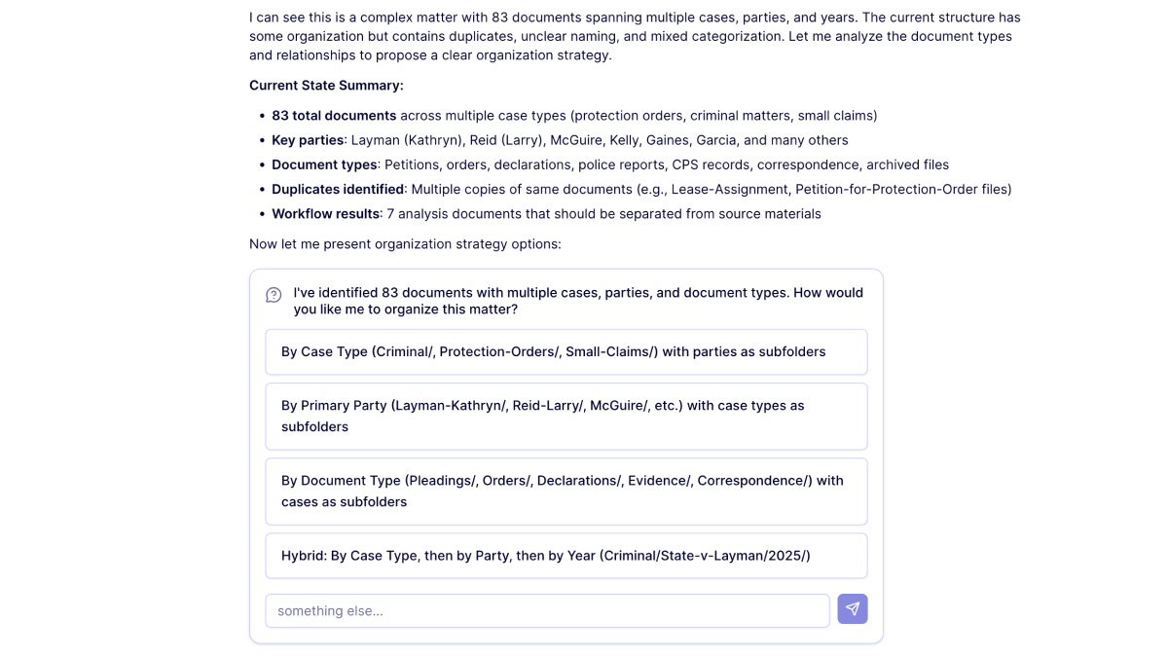Image resolution: width=1168 pixels, height=657 pixels.
Task: Click the question mark icon beside the prompt
Action: pos(274,295)
